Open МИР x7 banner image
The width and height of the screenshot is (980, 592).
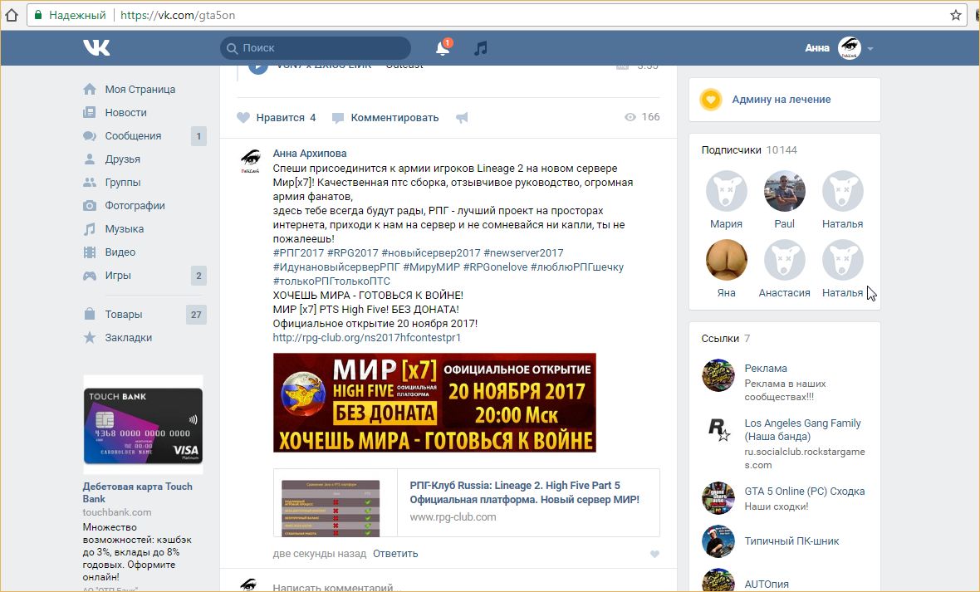pyautogui.click(x=434, y=403)
